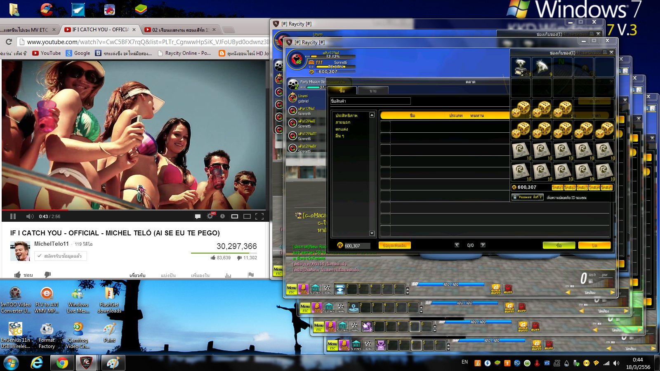Viewport: 660px width, 371px height.
Task: Open the MichelTelo11 channel link
Action: 52,244
